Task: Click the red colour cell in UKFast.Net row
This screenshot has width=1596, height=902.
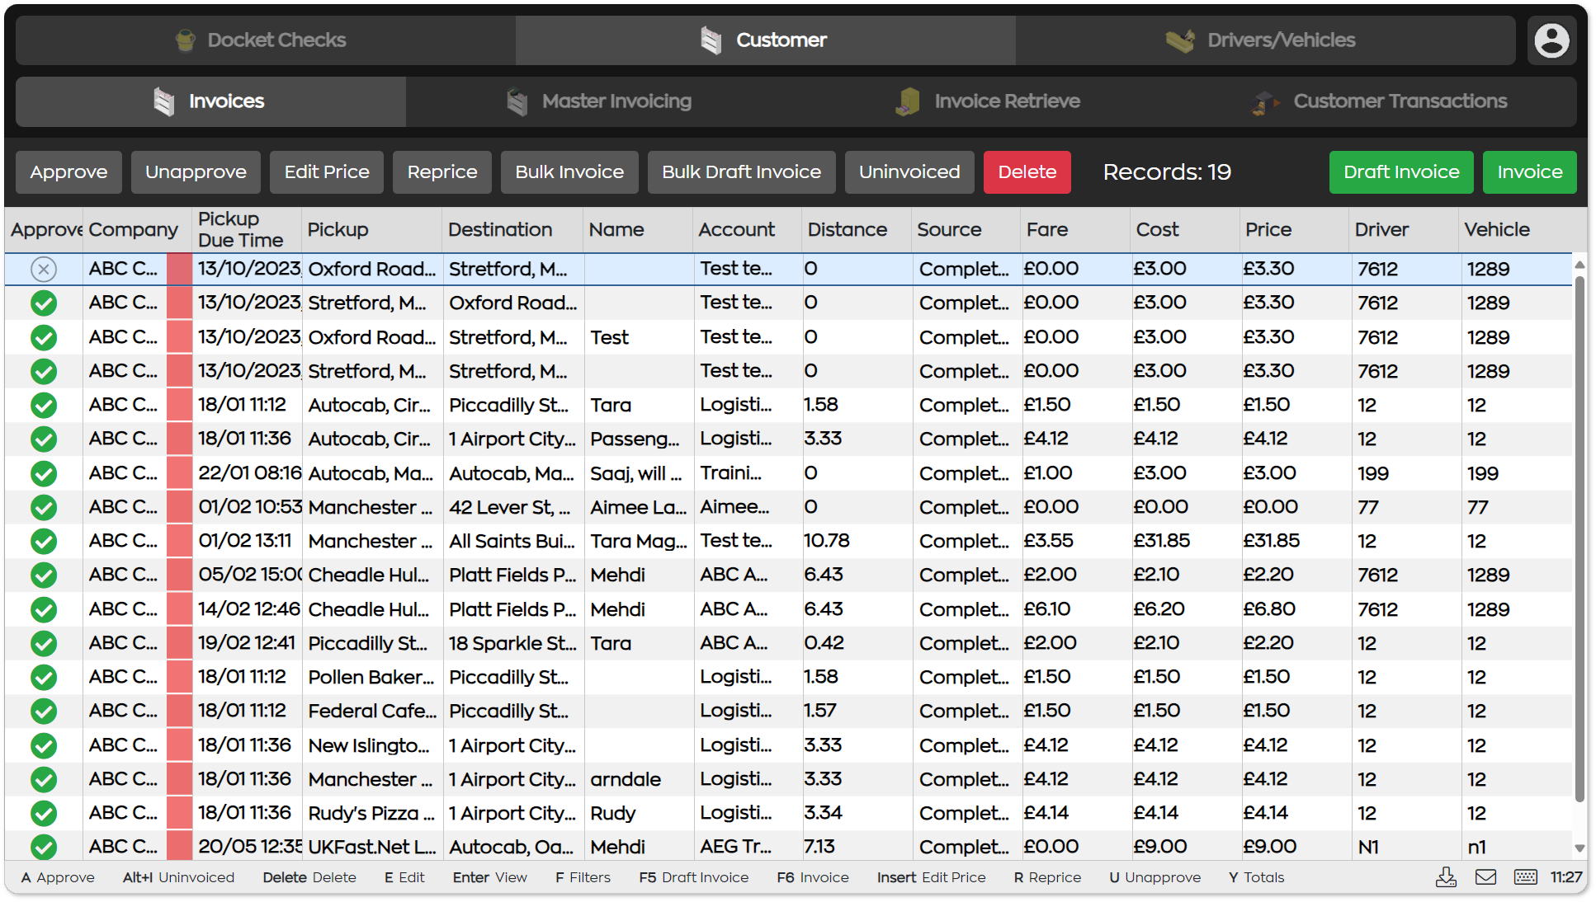Action: tap(179, 846)
